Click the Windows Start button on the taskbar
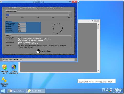The image size is (124, 94). coord(3,91)
